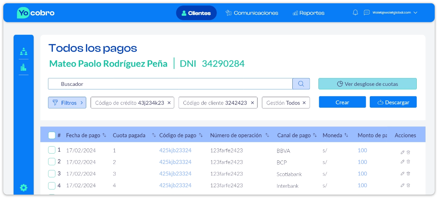The image size is (438, 199).
Task: Sort by Fecha de pago column
Action: pos(105,136)
